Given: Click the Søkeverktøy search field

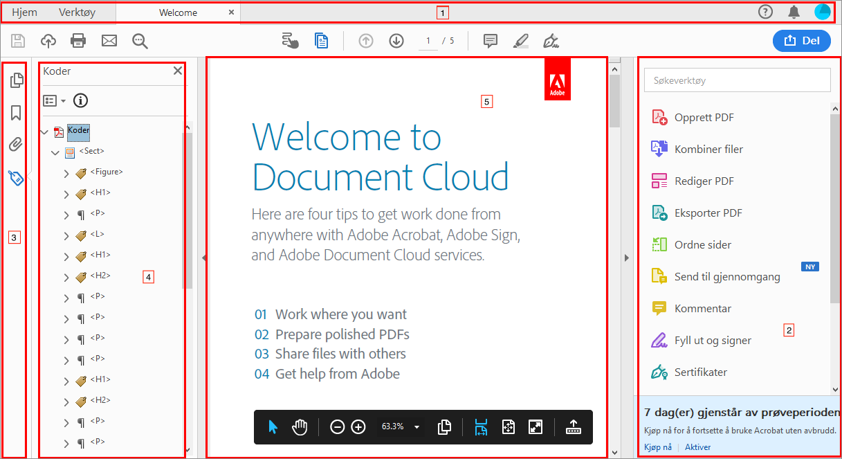Looking at the screenshot, I should tap(737, 80).
